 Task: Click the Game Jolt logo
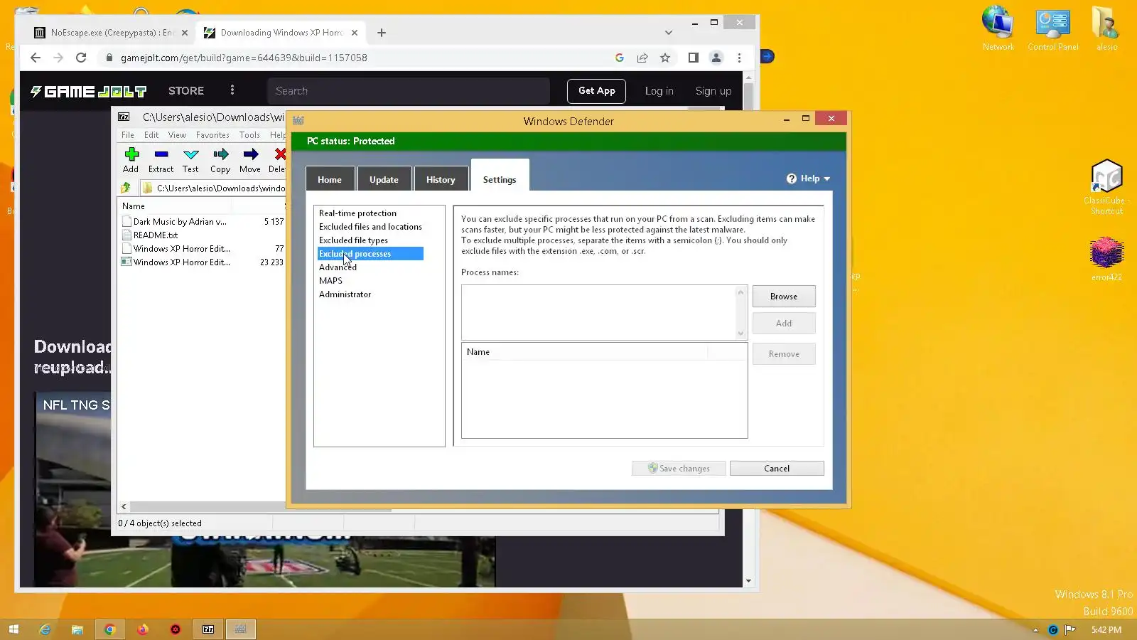tap(88, 91)
